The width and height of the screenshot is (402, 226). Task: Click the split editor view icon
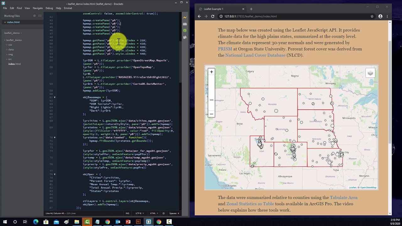40,16
